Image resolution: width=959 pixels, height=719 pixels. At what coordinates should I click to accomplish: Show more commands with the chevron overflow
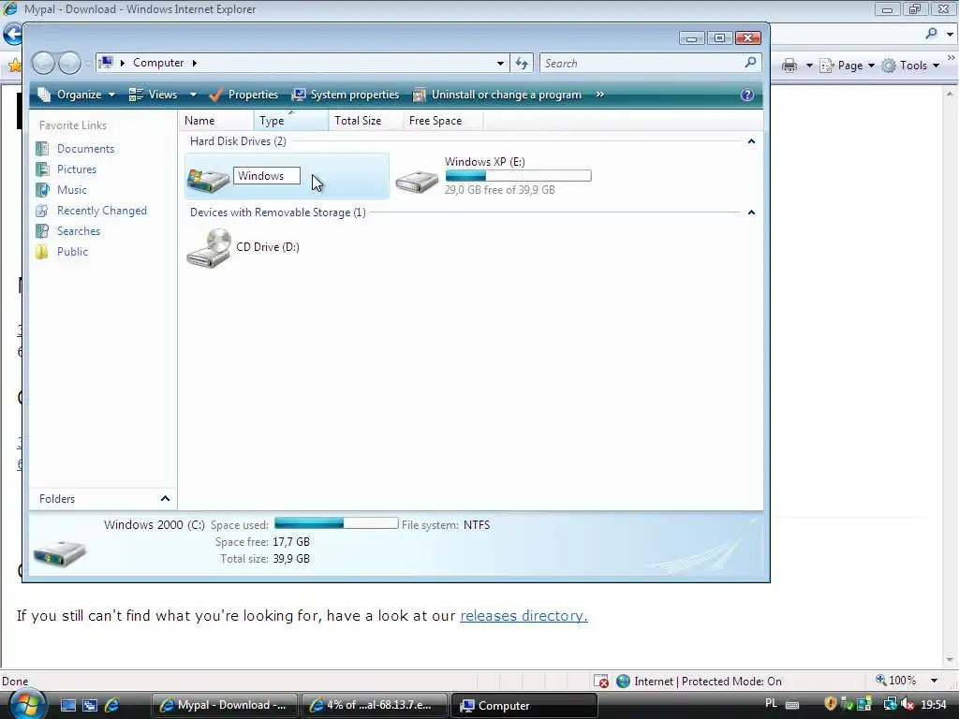pyautogui.click(x=600, y=95)
